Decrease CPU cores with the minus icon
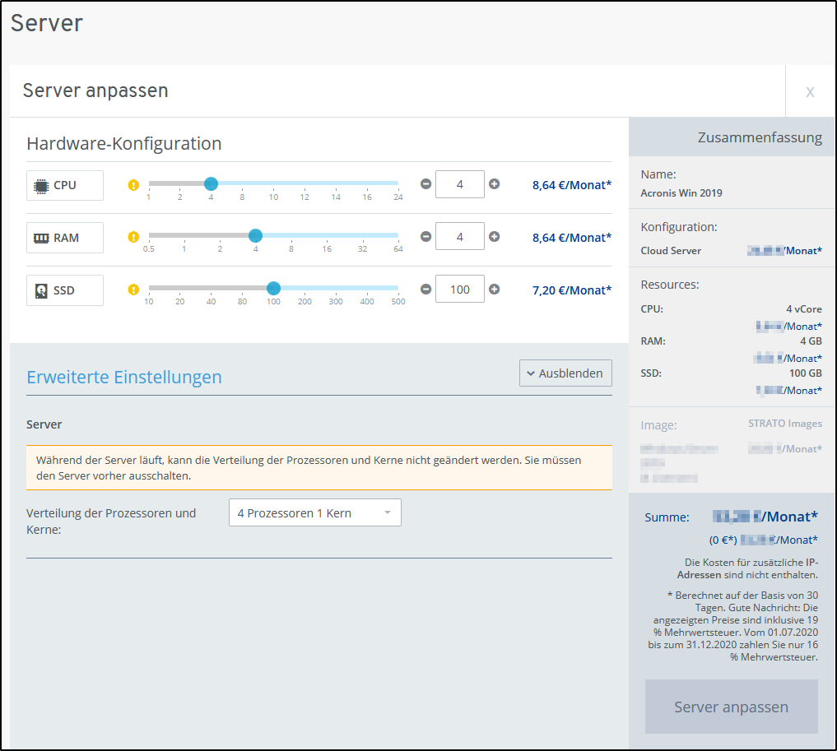Viewport: 837px width, 751px height. [425, 184]
